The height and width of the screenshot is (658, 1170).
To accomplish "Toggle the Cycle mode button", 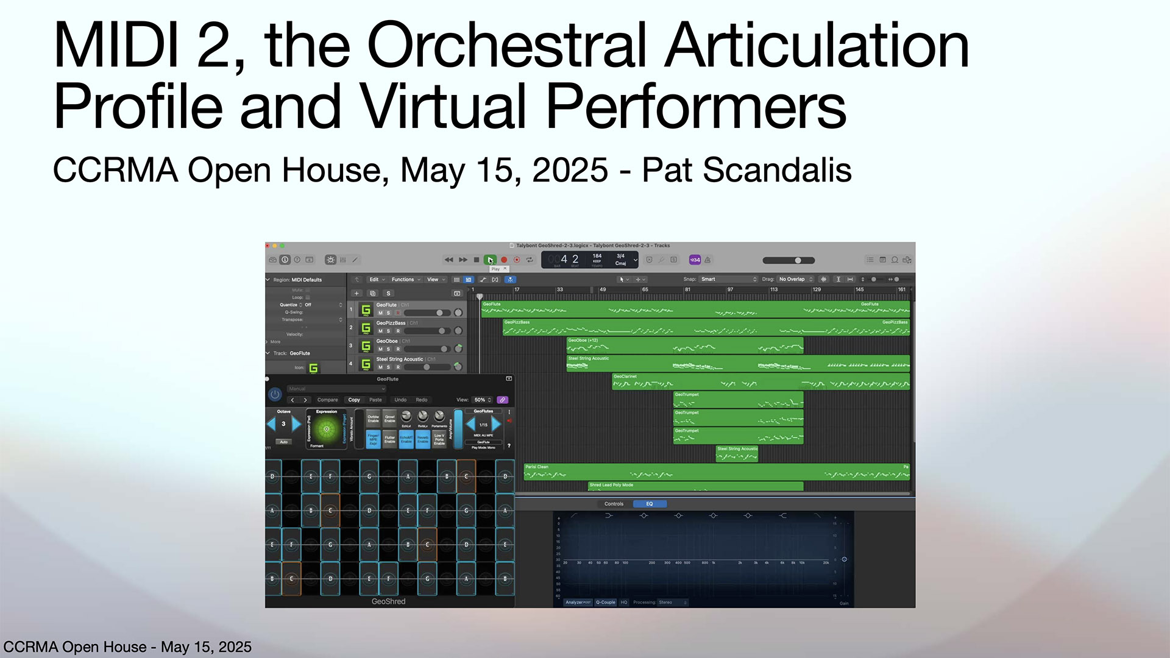I will (x=530, y=260).
